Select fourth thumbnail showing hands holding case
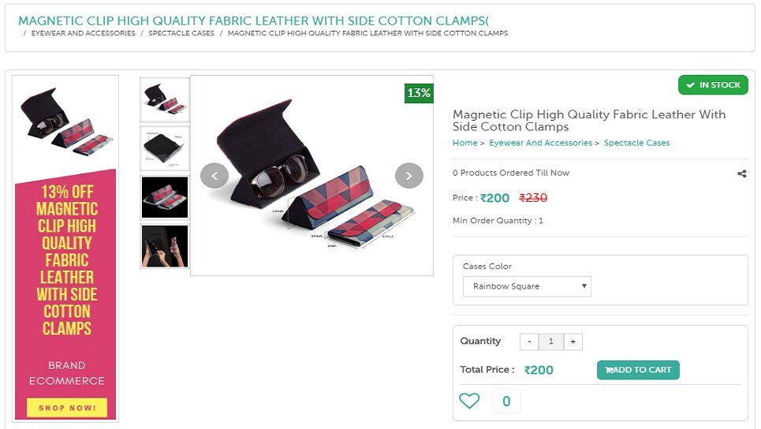Screen dimensions: 761x429 165,246
